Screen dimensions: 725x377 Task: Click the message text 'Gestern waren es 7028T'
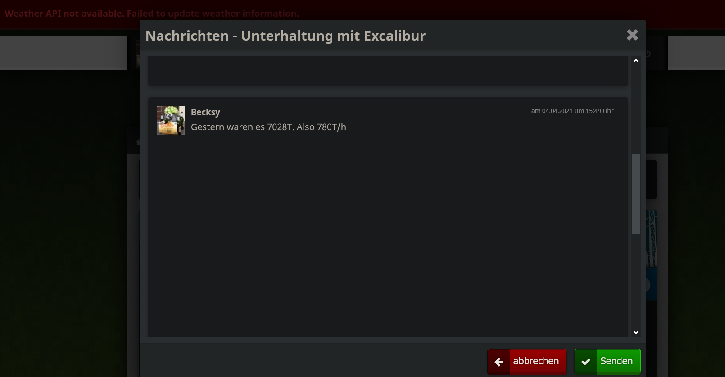click(x=242, y=127)
